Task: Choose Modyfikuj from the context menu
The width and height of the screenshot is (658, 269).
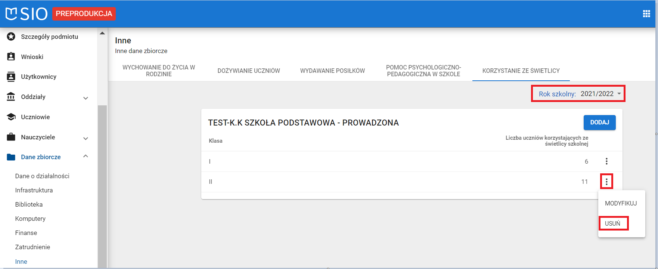Action: (x=621, y=203)
